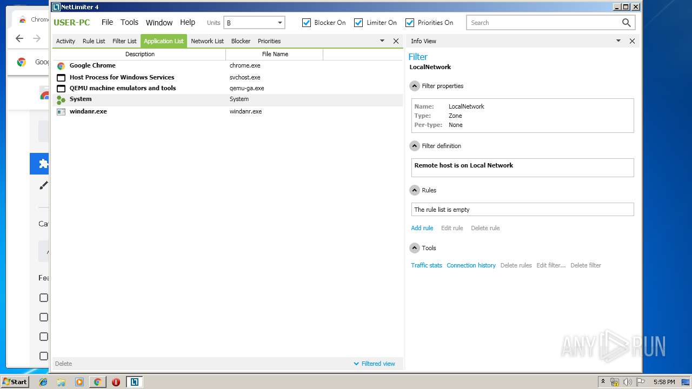The height and width of the screenshot is (389, 692).
Task: Close the Info View panel
Action: (632, 41)
